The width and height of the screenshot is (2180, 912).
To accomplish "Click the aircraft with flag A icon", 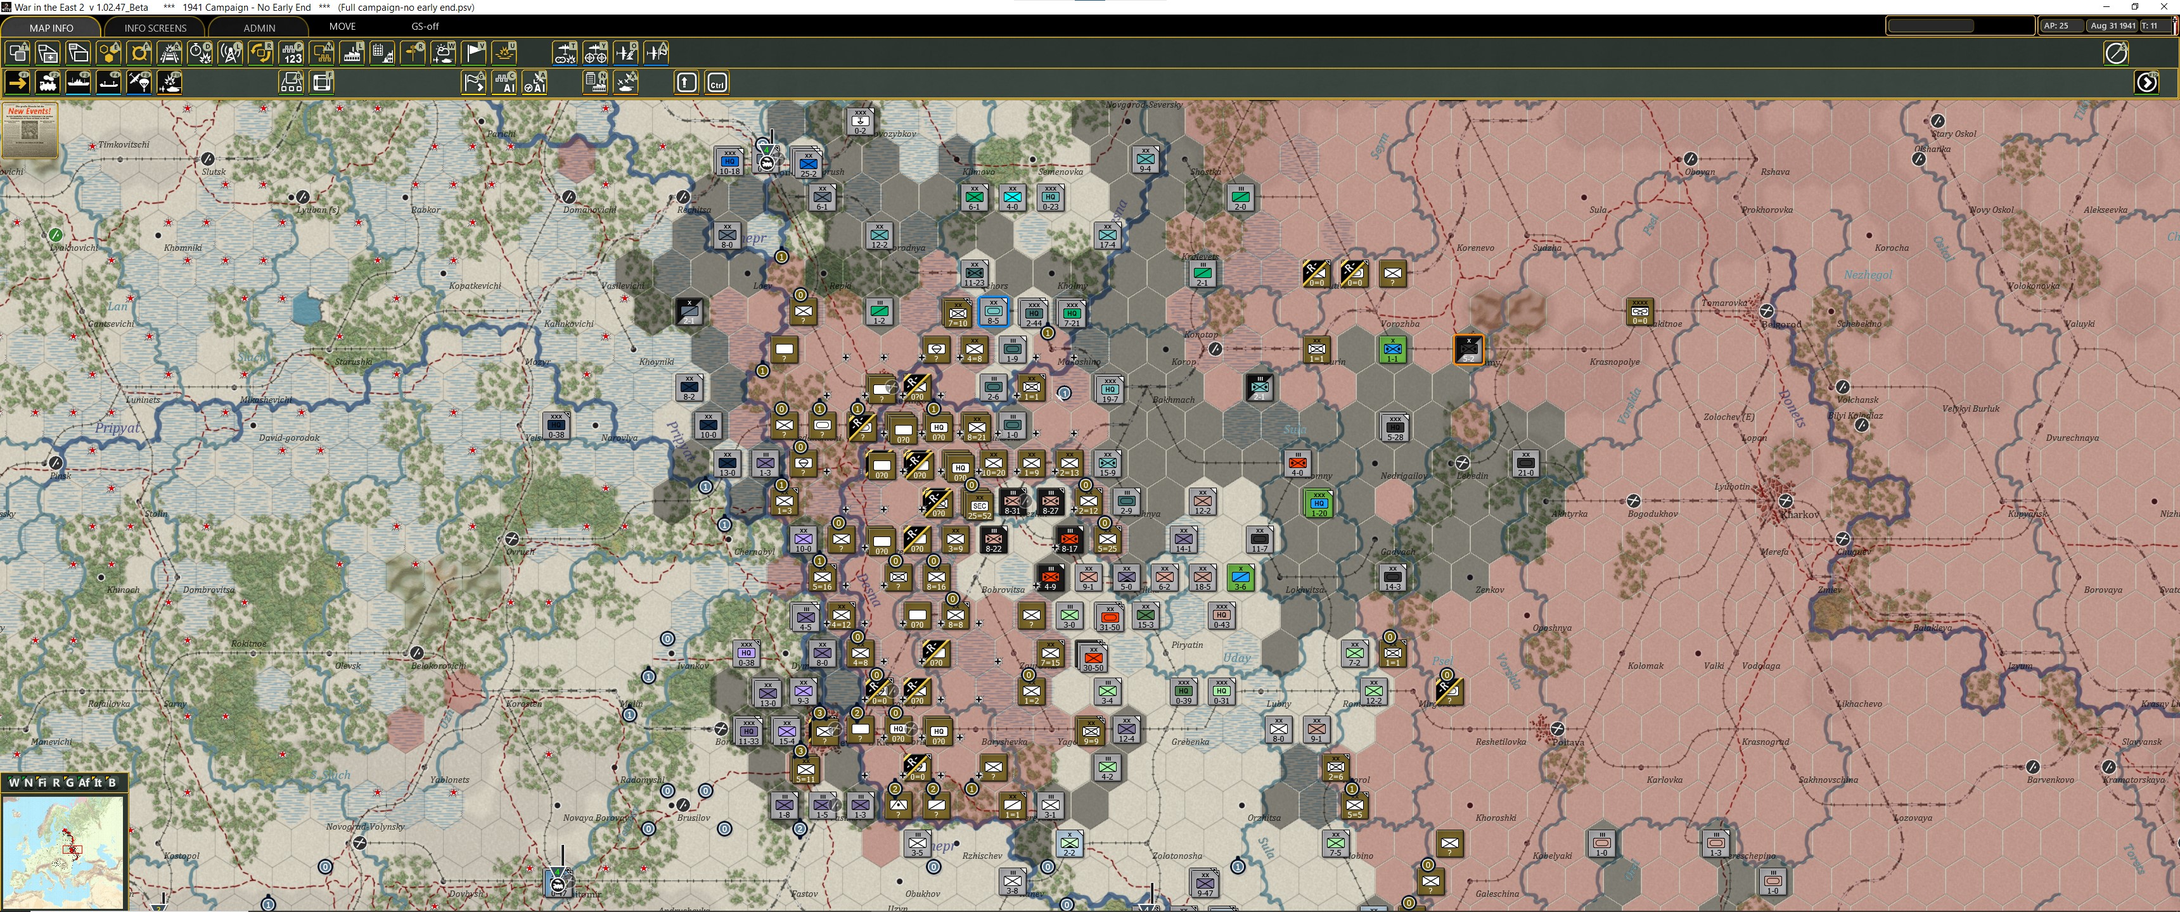I will click(x=657, y=53).
